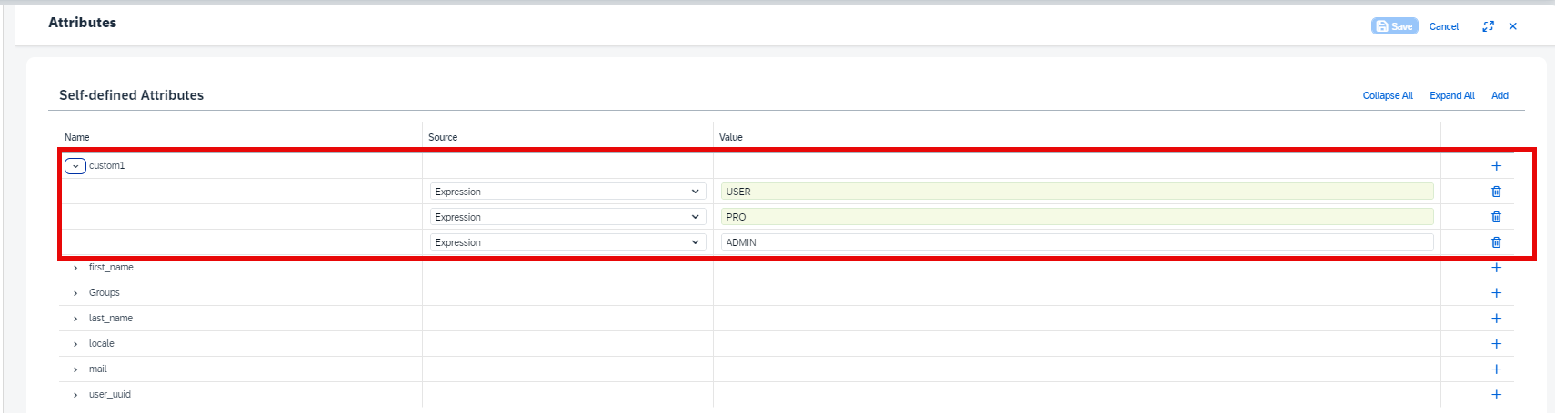Collapse the custom1 attribute row

[75, 166]
